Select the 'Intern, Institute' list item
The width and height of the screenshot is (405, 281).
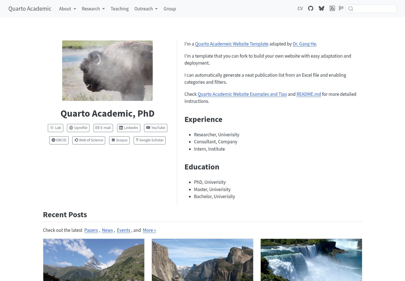[209, 149]
